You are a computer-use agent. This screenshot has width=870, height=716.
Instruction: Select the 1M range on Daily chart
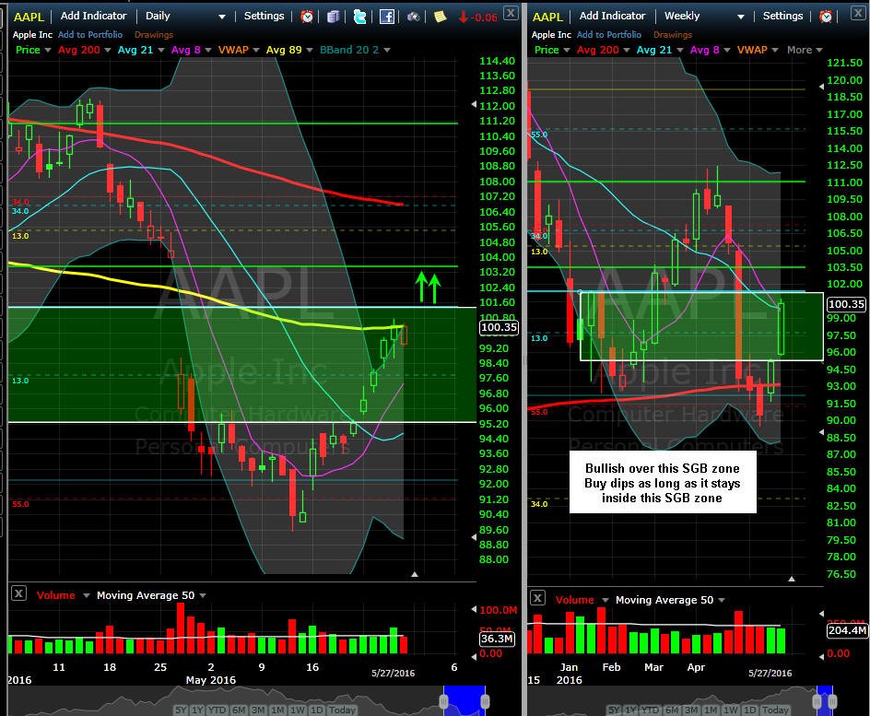coord(278,710)
